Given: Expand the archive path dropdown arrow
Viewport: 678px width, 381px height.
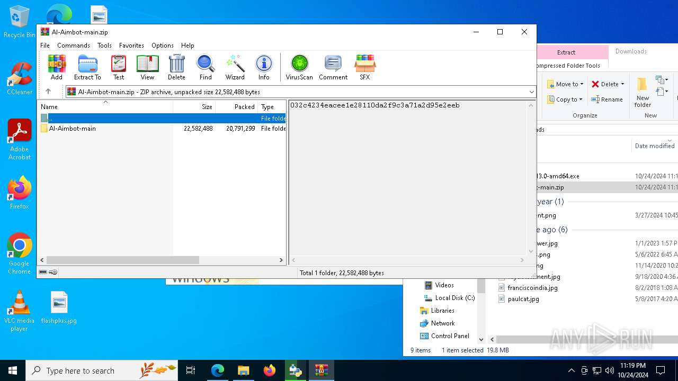Looking at the screenshot, I should (x=531, y=92).
